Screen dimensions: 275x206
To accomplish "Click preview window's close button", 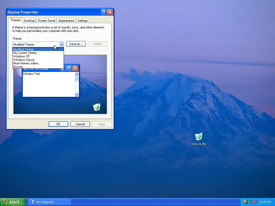I will (x=75, y=68).
